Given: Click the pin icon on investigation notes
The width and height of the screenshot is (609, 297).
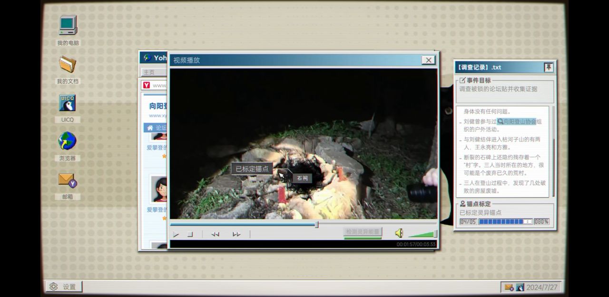Looking at the screenshot, I should click(548, 68).
